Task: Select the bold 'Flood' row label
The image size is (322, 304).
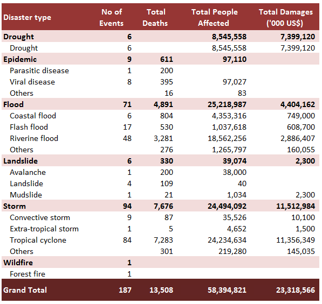Action: coord(13,104)
